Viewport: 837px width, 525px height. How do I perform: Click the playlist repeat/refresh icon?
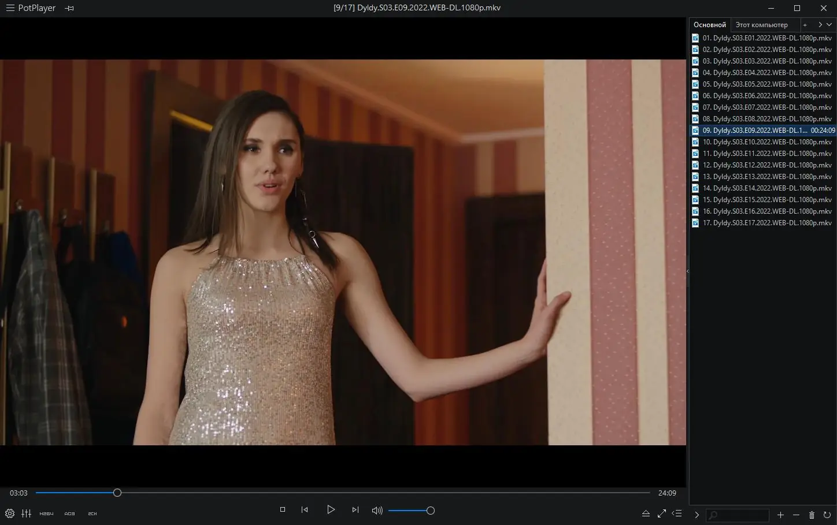827,515
